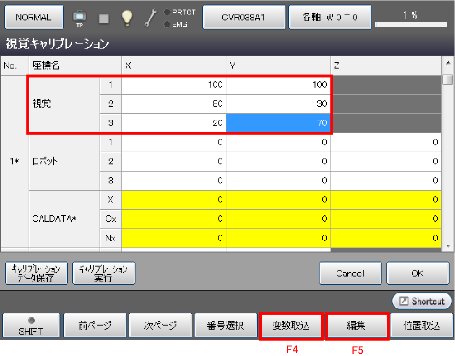Click キャリブレーション実行 to run calibration
455x356 pixels.
tap(104, 273)
